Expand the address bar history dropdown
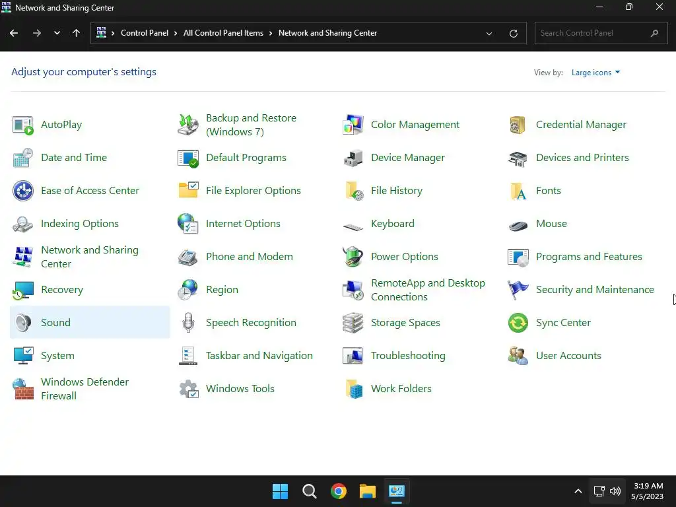 (x=489, y=33)
